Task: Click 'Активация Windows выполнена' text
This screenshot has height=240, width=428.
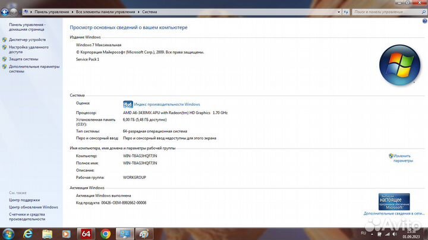Action: pyautogui.click(x=103, y=195)
